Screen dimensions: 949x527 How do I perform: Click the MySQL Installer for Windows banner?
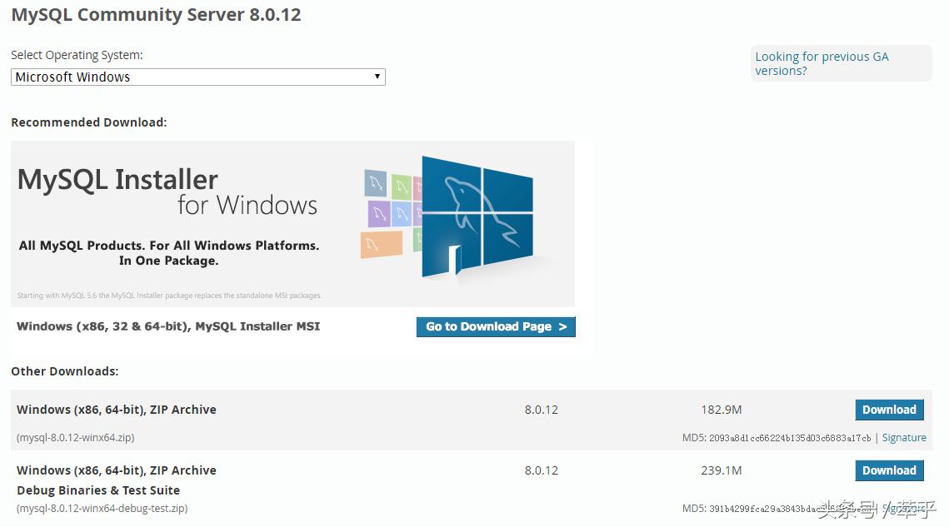coord(292,223)
